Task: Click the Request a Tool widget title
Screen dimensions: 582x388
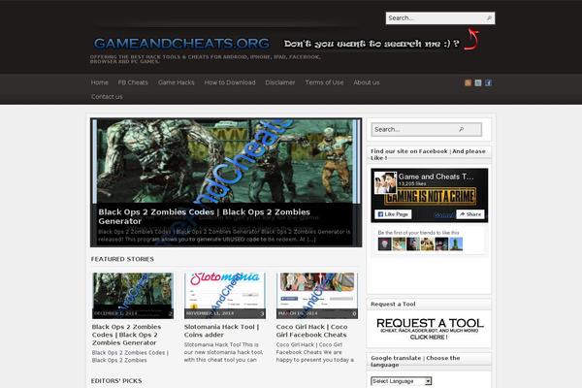Action: point(393,304)
